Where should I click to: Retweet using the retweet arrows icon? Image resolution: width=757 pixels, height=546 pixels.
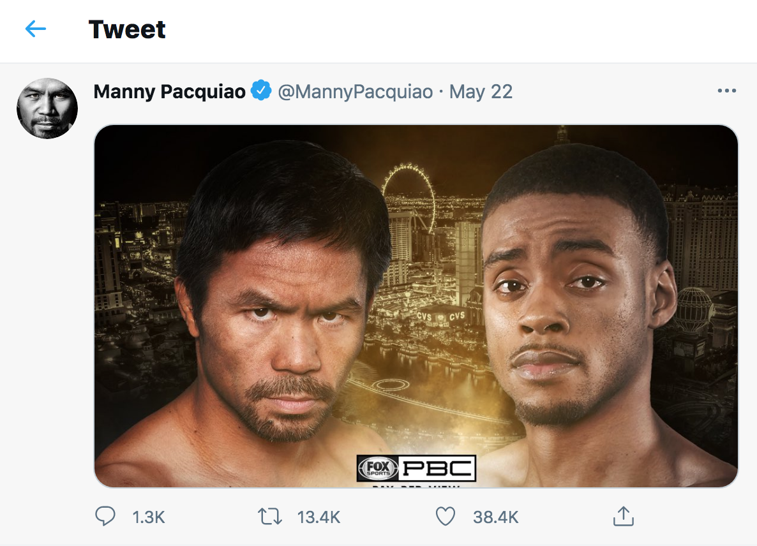click(270, 516)
